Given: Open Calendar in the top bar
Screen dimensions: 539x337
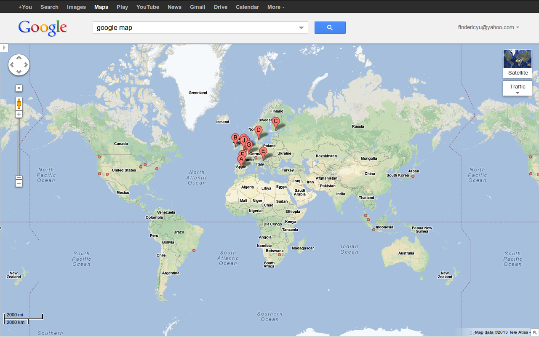Looking at the screenshot, I should click(x=248, y=7).
